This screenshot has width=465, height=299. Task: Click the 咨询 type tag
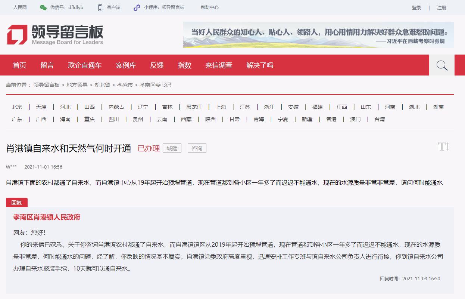197,148
